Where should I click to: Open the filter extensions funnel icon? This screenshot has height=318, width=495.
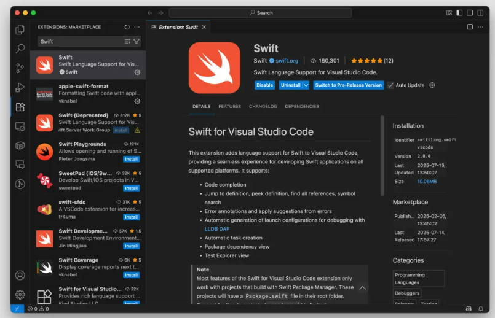point(137,41)
